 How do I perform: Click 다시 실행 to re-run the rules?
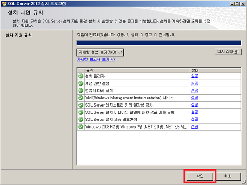point(228,52)
